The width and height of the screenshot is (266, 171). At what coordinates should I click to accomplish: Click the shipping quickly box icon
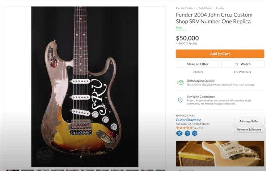pyautogui.click(x=180, y=82)
